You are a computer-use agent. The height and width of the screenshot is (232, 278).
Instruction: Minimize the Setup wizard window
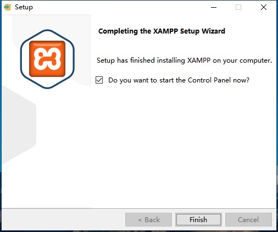tap(214, 7)
